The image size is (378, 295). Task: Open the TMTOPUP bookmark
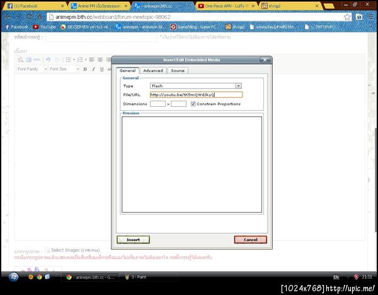(x=320, y=27)
